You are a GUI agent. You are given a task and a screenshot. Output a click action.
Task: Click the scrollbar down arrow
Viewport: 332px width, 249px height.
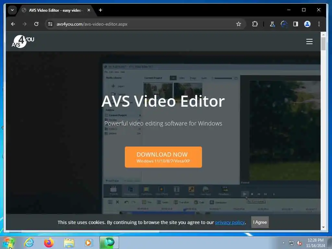click(323, 227)
